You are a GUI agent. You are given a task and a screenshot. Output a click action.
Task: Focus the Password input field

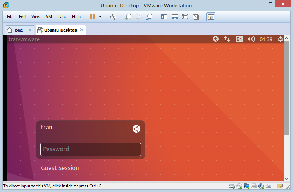pos(91,149)
